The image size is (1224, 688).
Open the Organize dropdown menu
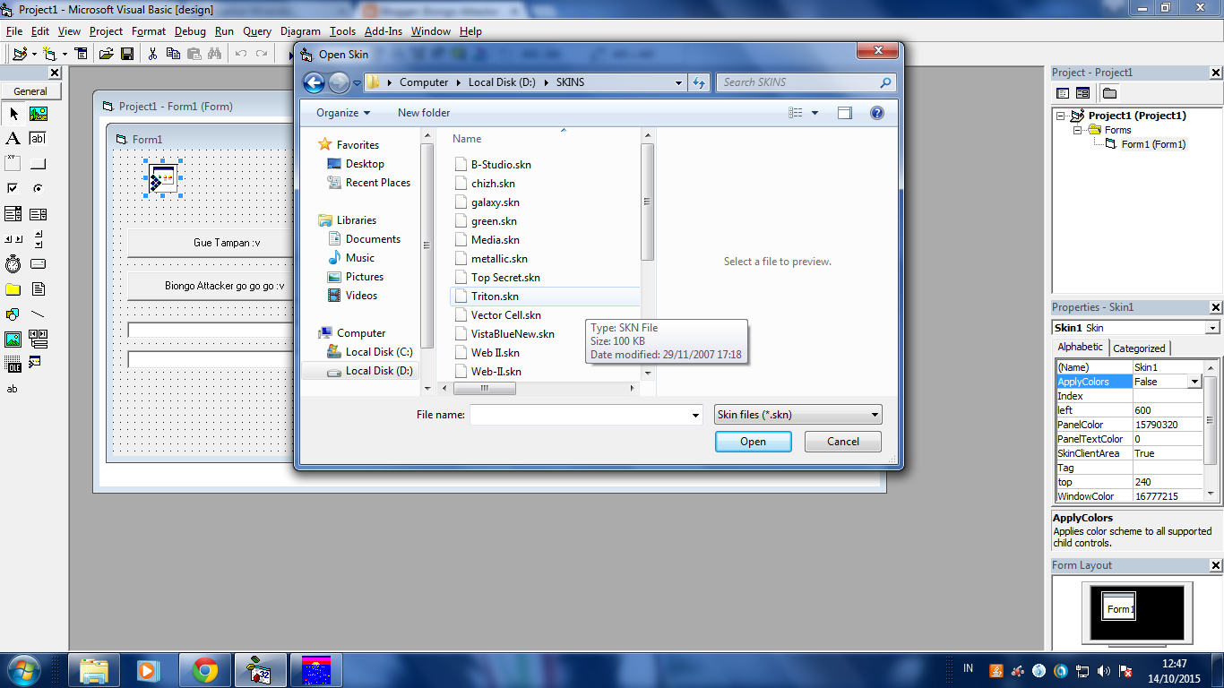point(340,112)
